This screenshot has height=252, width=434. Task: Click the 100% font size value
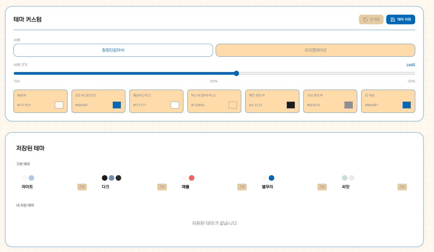click(410, 65)
